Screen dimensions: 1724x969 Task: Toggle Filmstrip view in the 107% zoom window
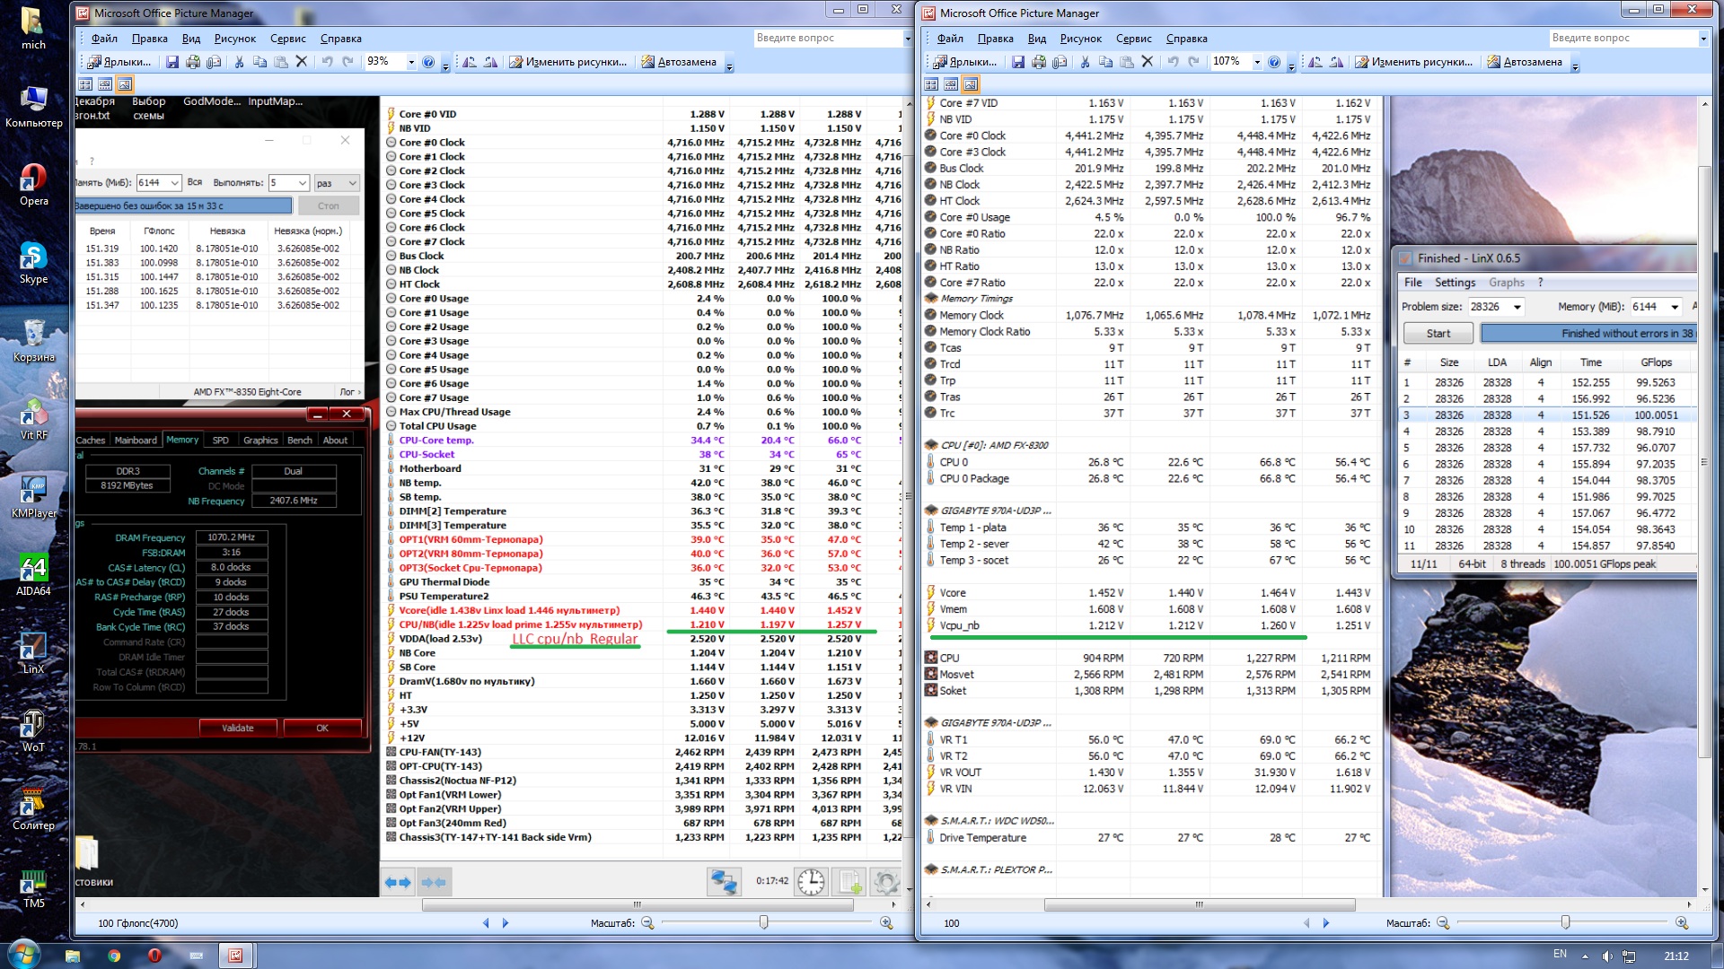(951, 84)
